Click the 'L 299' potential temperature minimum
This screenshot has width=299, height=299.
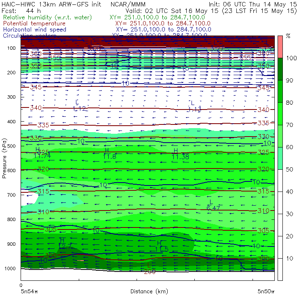coord(149,268)
